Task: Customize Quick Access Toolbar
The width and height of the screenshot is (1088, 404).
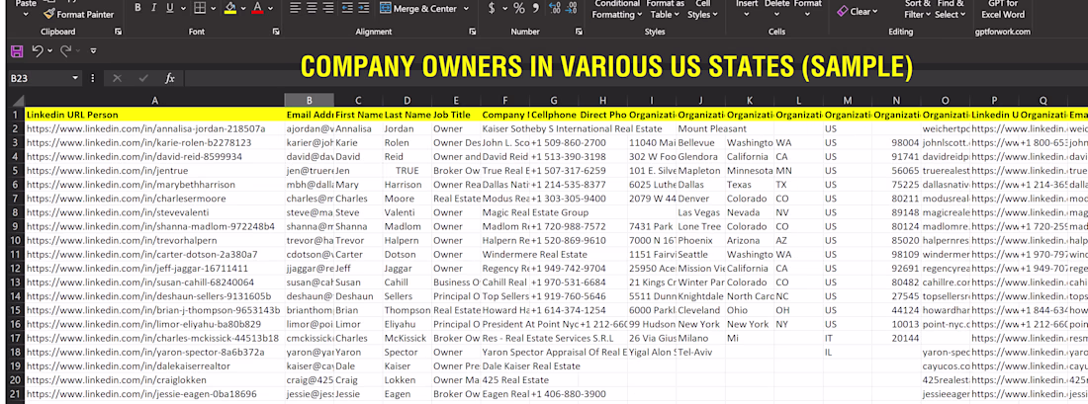Action: (93, 50)
